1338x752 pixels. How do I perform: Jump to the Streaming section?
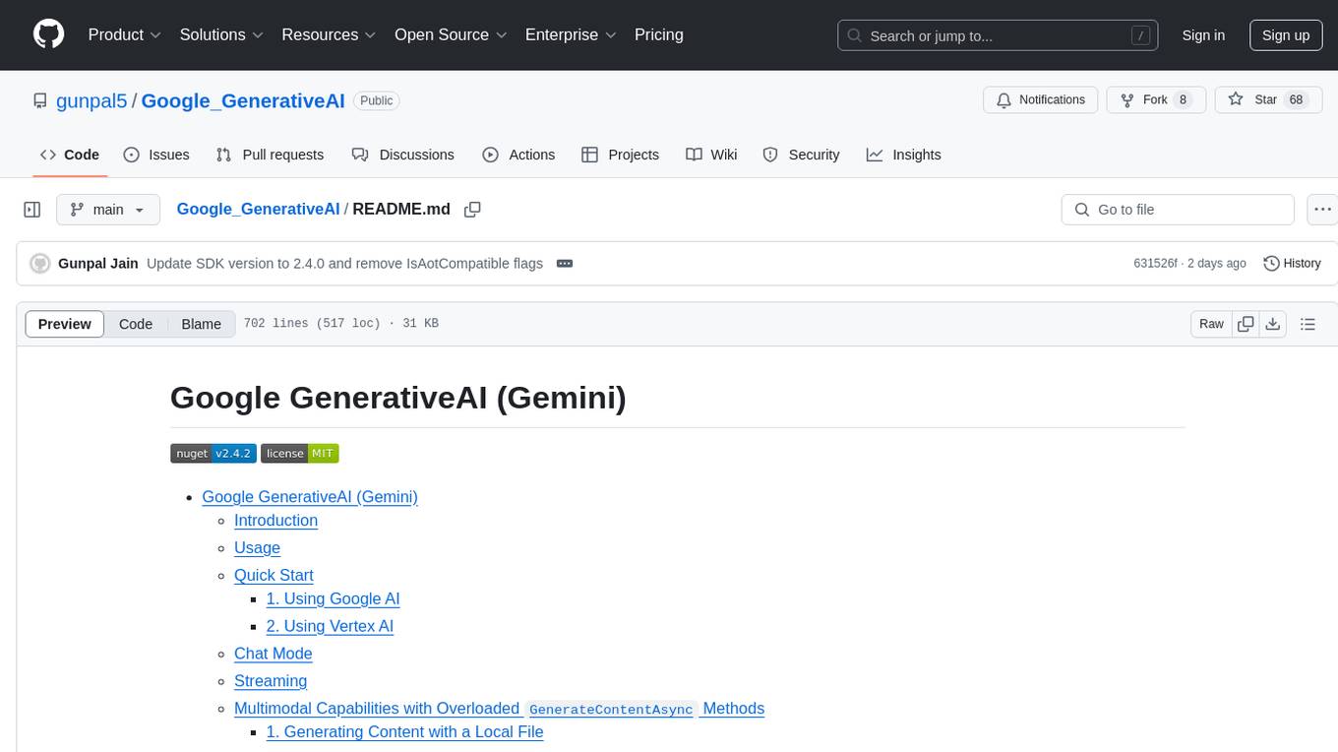click(x=271, y=681)
